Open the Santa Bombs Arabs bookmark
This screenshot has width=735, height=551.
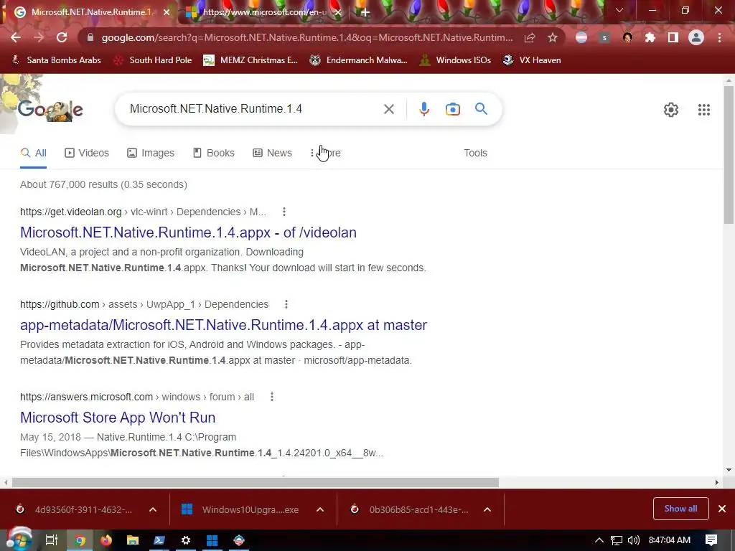point(56,60)
